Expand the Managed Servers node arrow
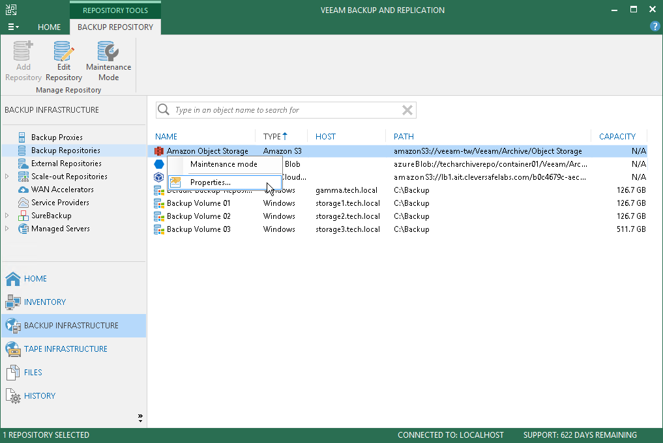The width and height of the screenshot is (663, 443). pos(7,229)
